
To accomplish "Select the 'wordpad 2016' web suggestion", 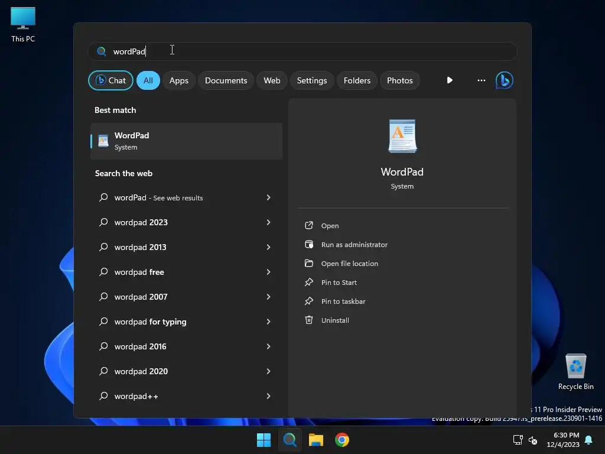I will point(186,346).
